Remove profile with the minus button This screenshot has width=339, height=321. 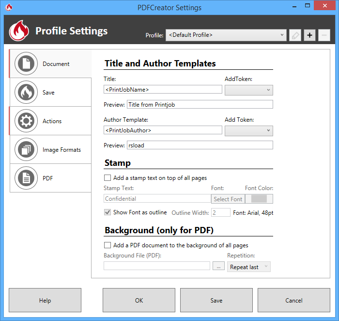coord(324,35)
